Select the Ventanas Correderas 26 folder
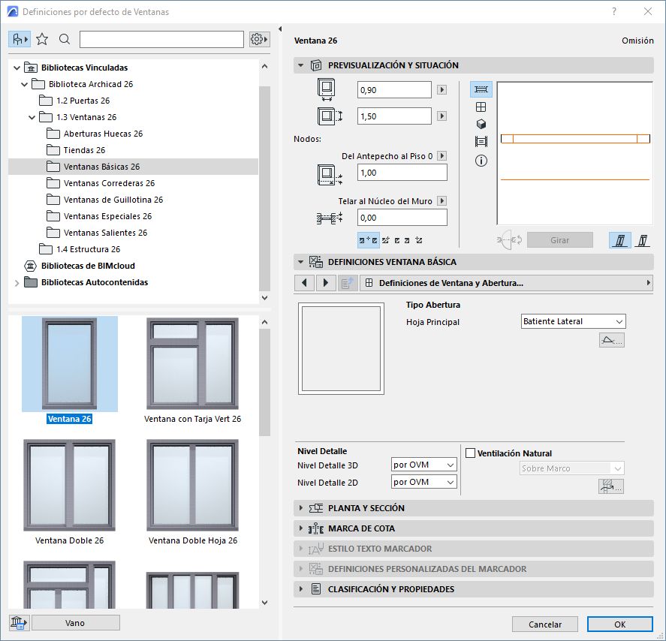 tap(109, 183)
